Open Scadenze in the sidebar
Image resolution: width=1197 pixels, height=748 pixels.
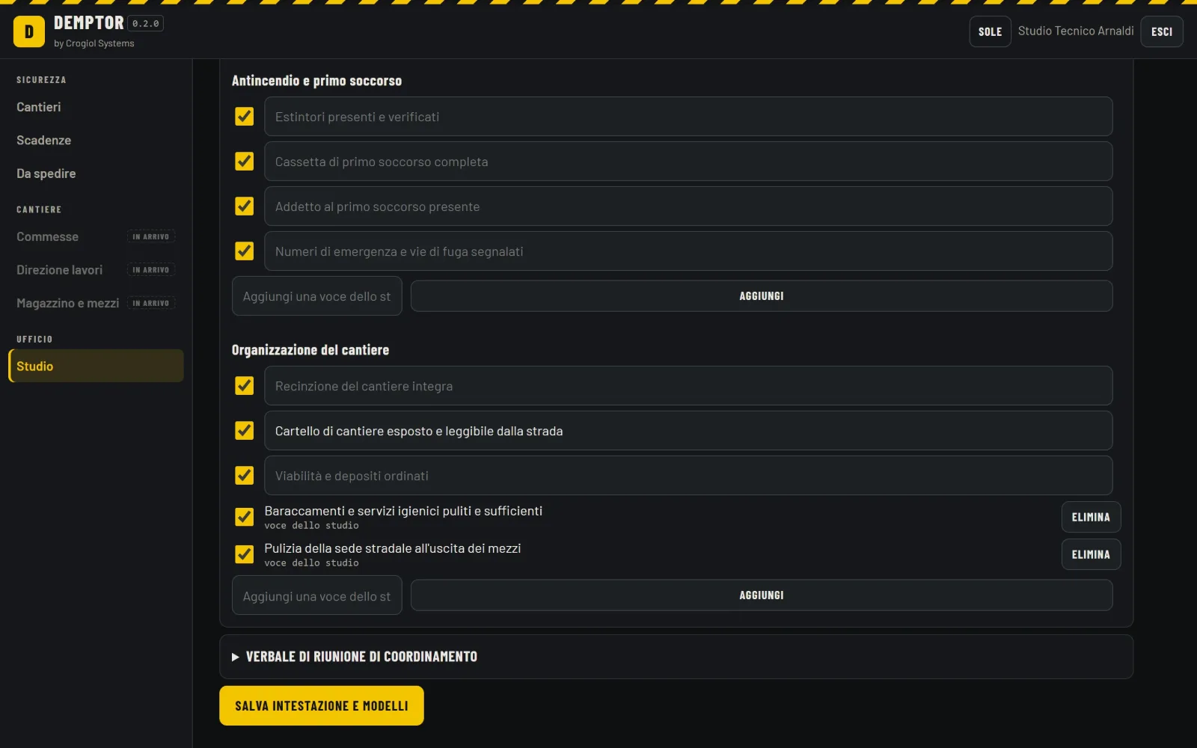point(95,141)
